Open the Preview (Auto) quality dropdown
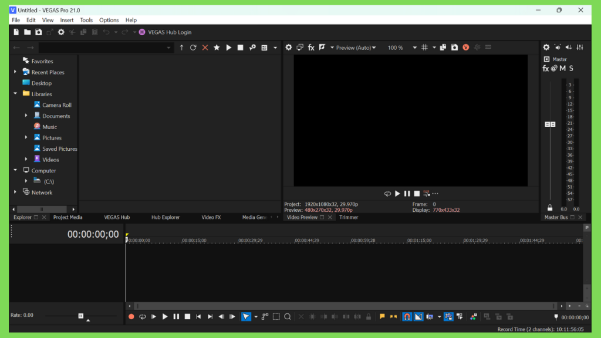Screen dimensions: 601x338 356,48
